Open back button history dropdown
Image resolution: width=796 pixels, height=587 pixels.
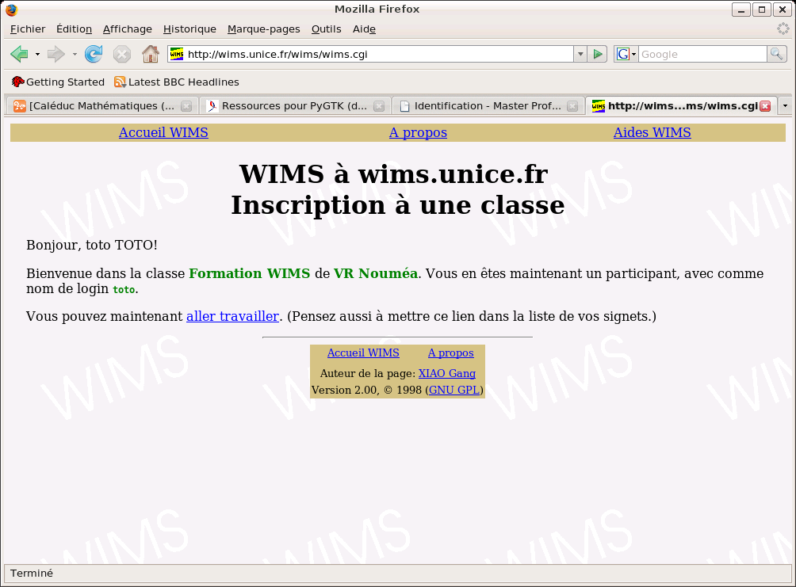(x=37, y=54)
